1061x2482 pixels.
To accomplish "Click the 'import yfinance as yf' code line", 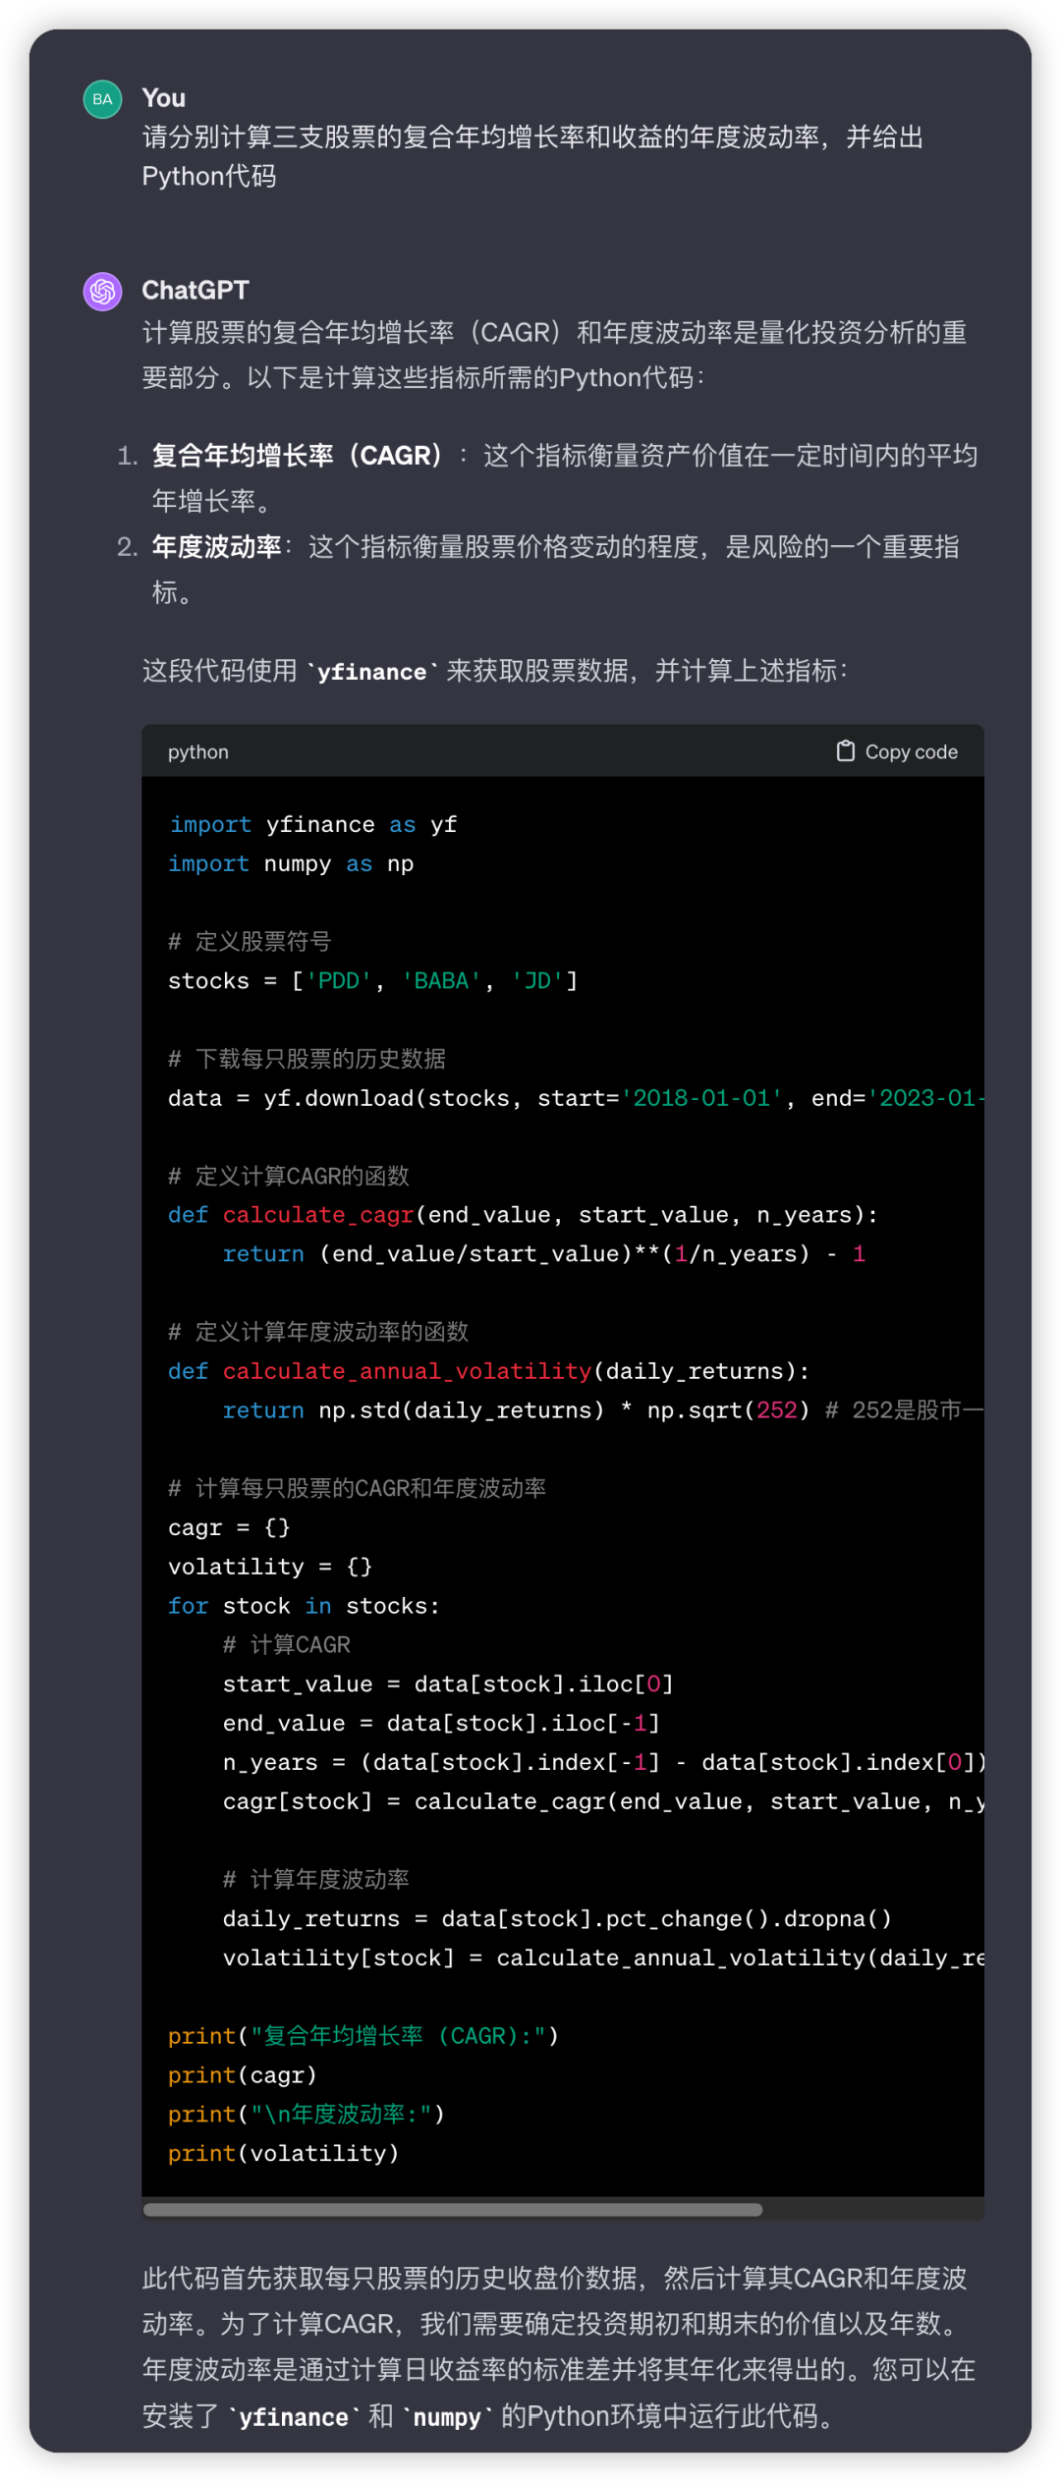I will [312, 825].
